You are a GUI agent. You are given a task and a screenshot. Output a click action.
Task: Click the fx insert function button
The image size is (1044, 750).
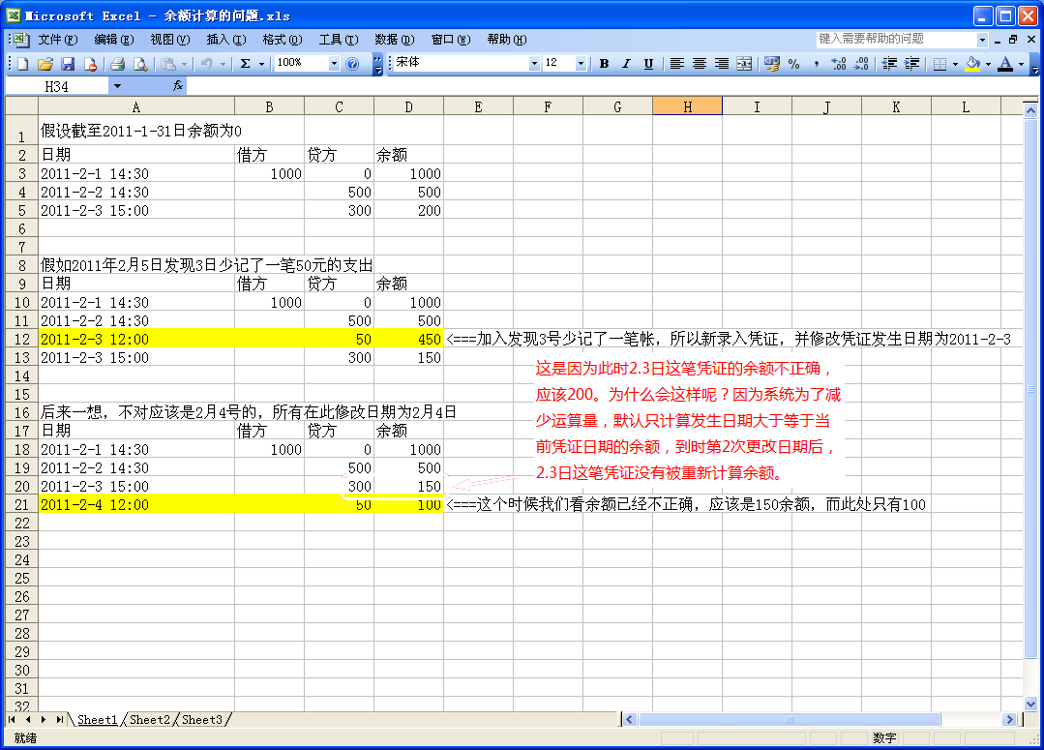click(178, 86)
